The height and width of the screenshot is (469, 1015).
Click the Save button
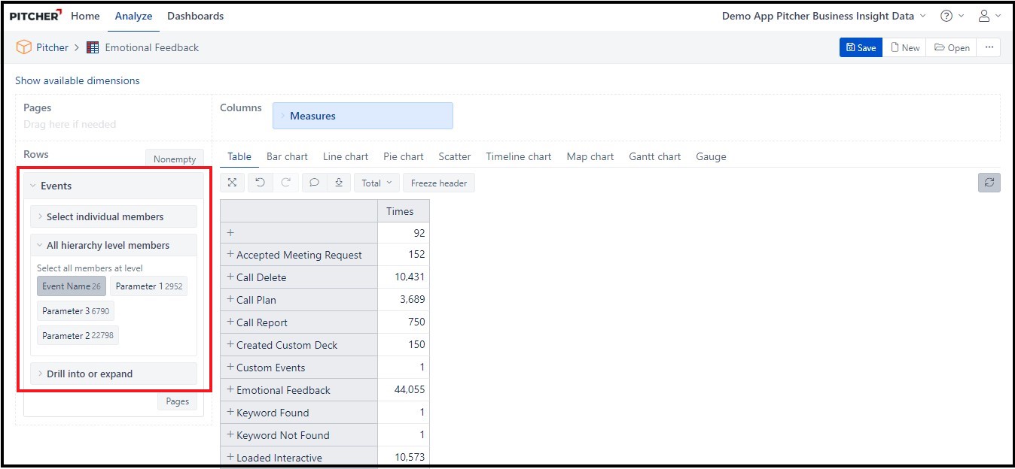pyautogui.click(x=861, y=47)
